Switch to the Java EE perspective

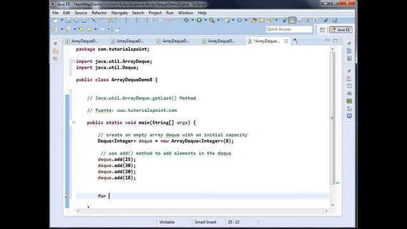click(x=341, y=30)
